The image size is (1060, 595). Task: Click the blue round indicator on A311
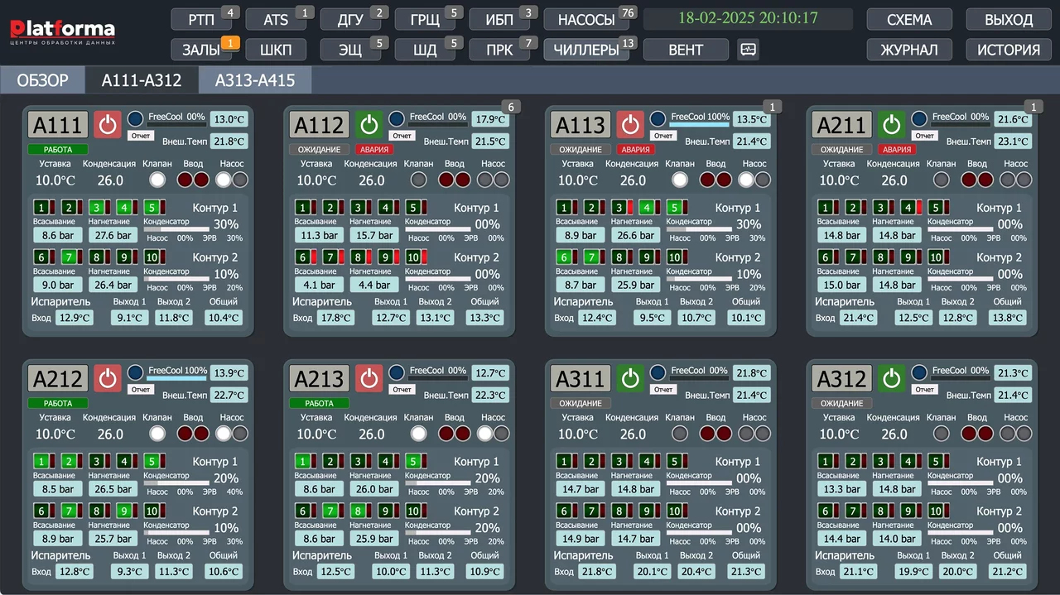click(x=658, y=372)
